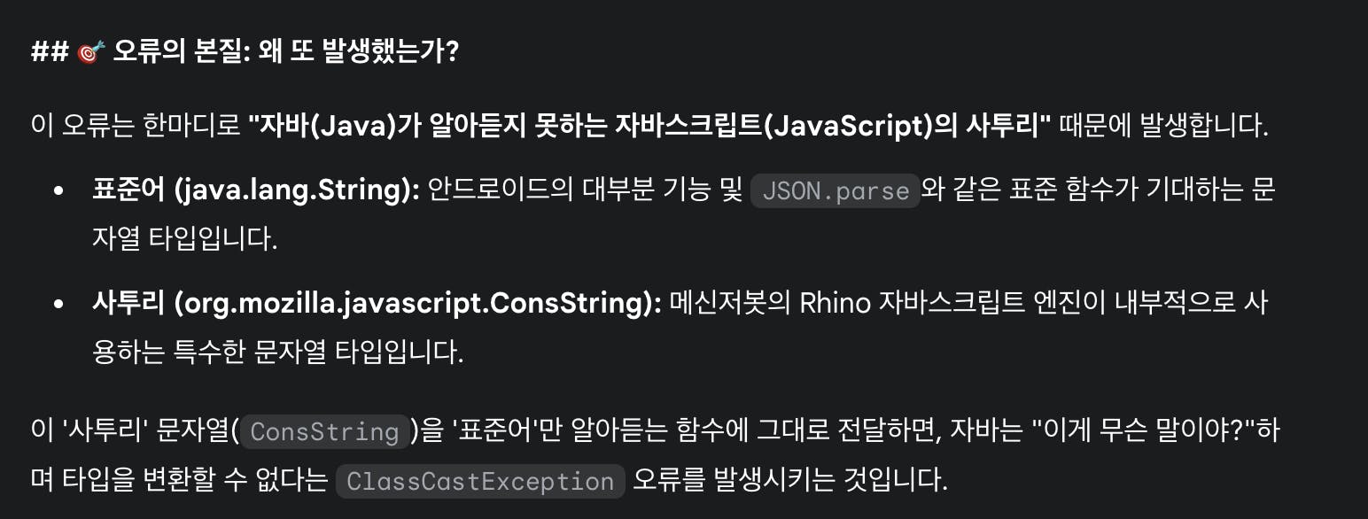The width and height of the screenshot is (1368, 519).
Task: Click line 용하는 특수한 문자열 타입입니다
Action: pyautogui.click(x=278, y=352)
